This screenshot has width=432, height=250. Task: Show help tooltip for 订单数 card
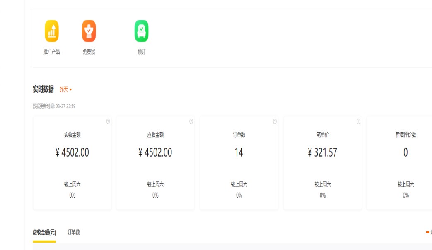[275, 121]
